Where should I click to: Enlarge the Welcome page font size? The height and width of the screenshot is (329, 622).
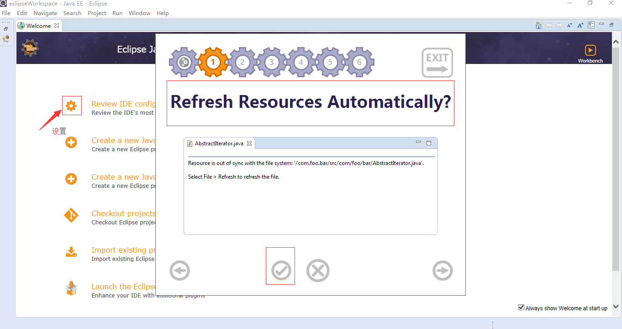[580, 26]
